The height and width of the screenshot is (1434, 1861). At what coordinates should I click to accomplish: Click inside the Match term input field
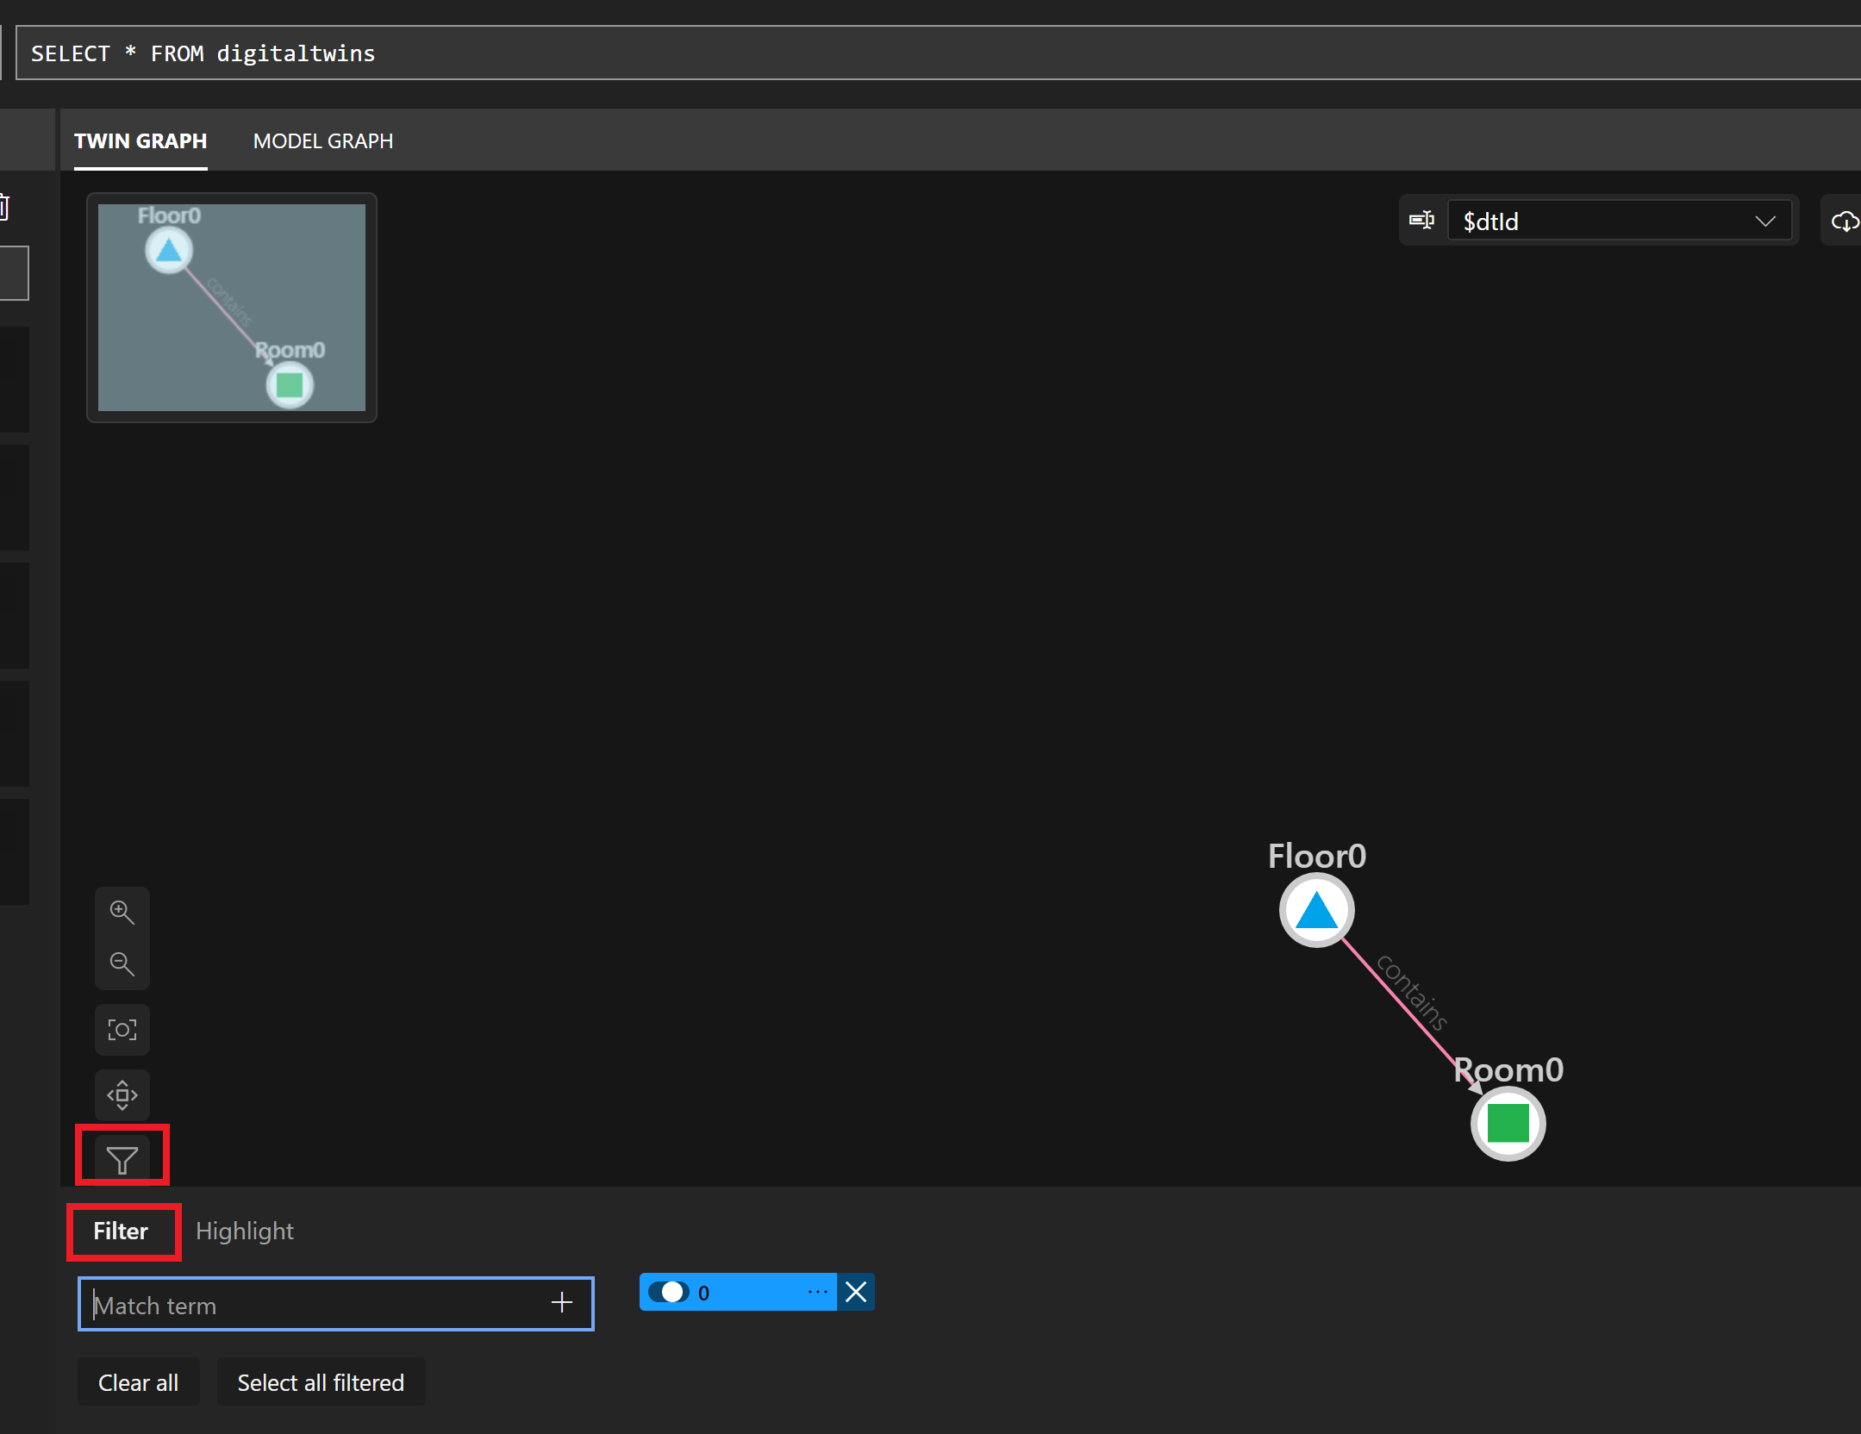(x=302, y=1304)
